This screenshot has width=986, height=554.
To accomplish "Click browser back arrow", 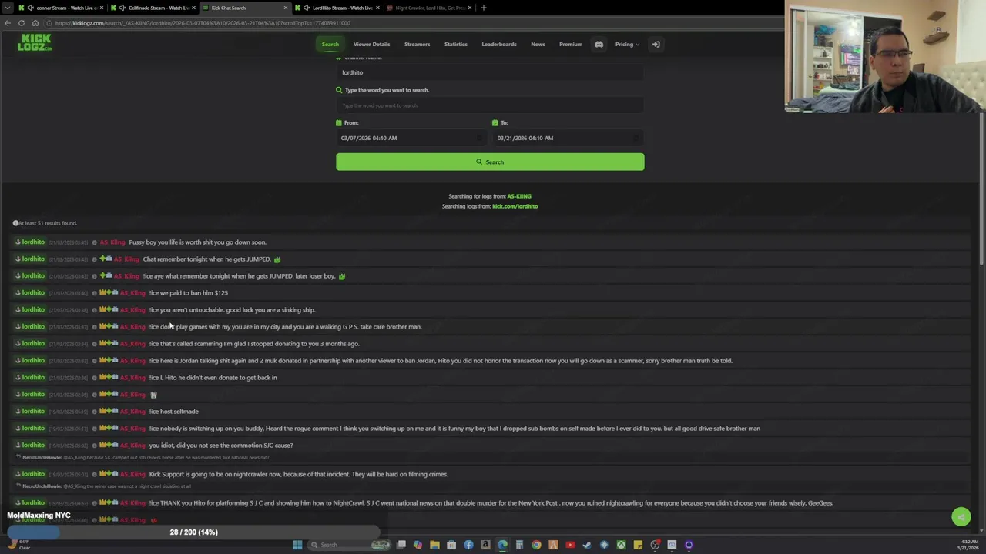I will [x=8, y=23].
